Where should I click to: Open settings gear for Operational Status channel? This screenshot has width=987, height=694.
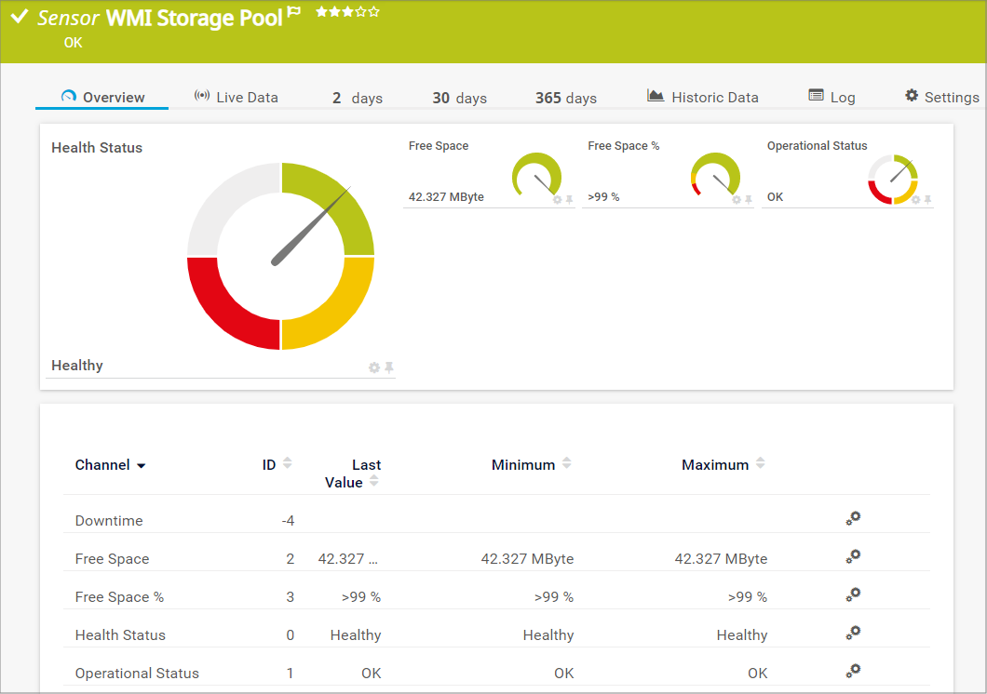point(853,672)
